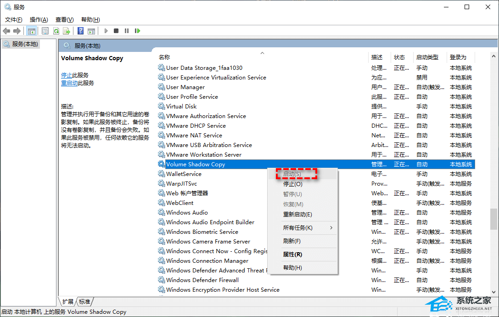Choose 刷新(F) in the context menu

coord(303,241)
